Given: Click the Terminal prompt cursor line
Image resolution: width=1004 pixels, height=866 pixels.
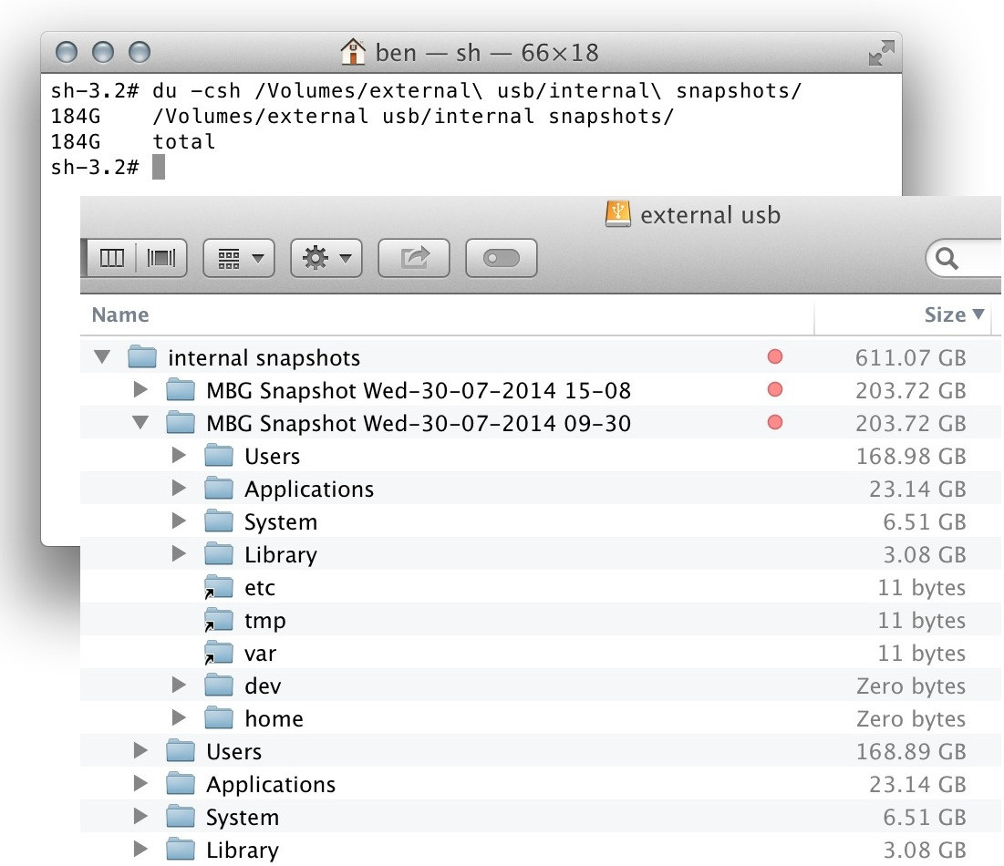Looking at the screenshot, I should point(109,168).
